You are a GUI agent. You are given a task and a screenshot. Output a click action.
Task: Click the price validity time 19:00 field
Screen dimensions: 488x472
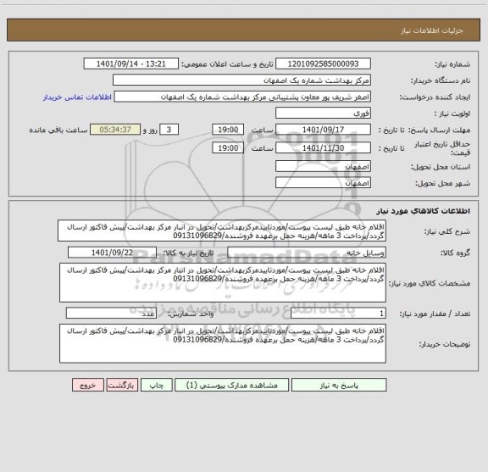[x=228, y=148]
